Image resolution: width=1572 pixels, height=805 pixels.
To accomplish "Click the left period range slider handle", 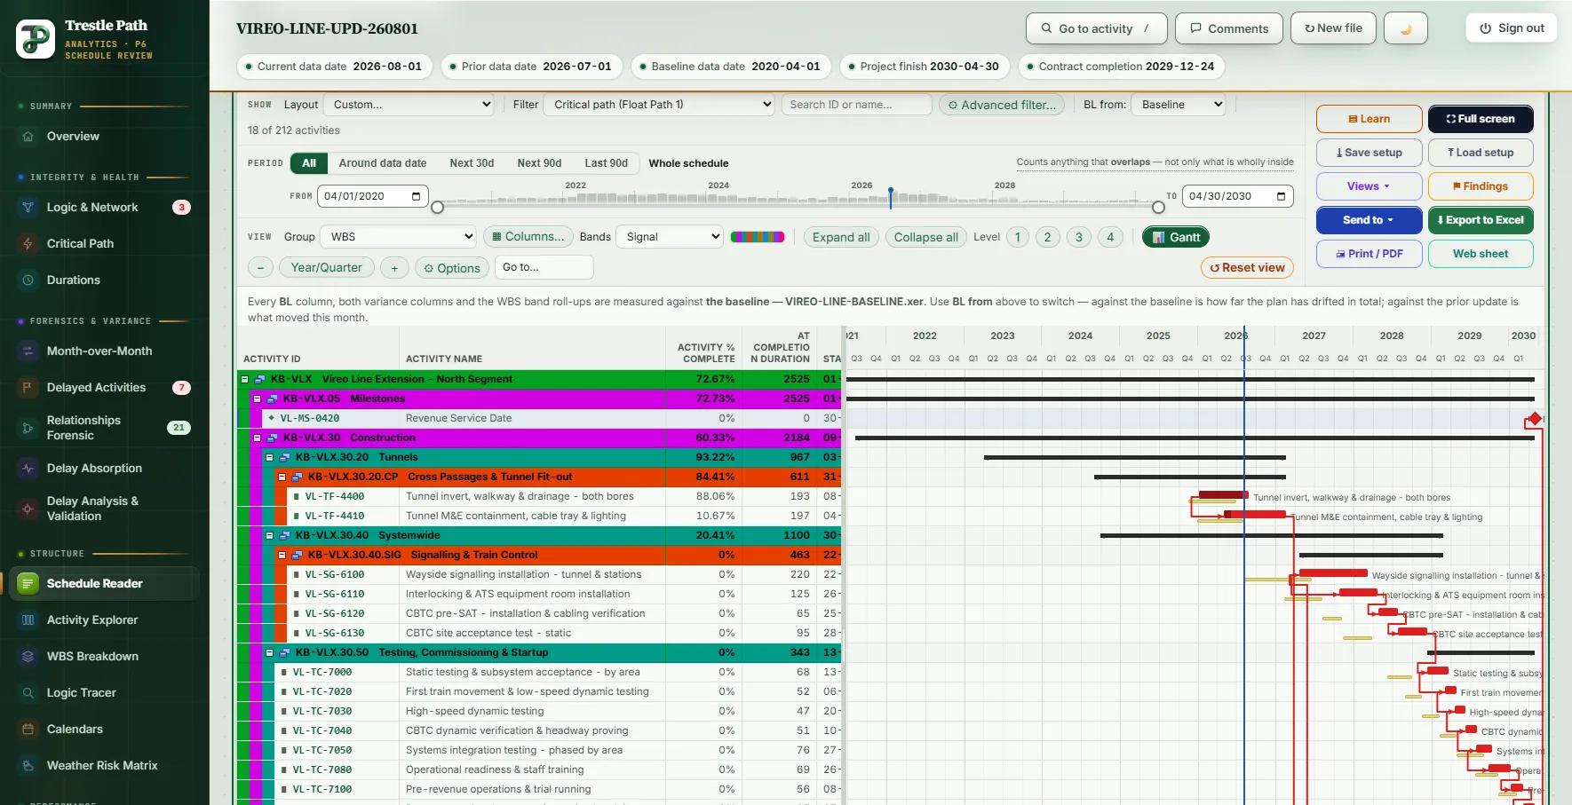I will [437, 208].
